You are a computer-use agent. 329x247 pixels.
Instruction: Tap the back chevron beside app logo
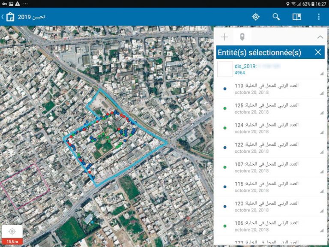[x=3, y=17]
